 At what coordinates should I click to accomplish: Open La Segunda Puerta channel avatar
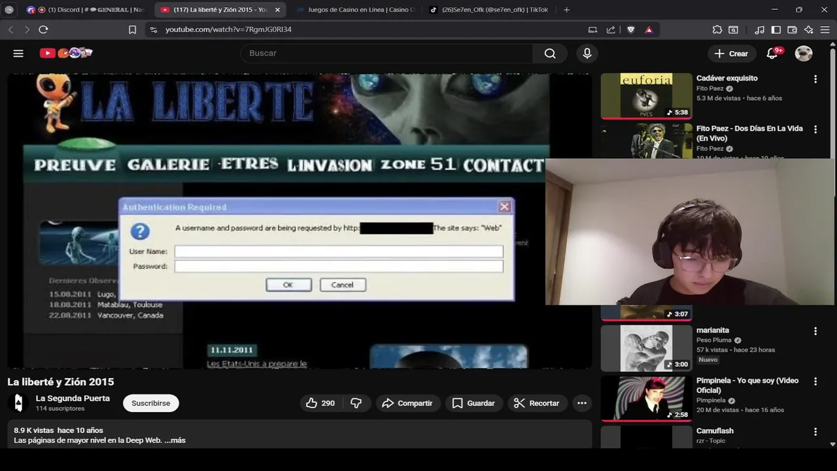(x=18, y=403)
